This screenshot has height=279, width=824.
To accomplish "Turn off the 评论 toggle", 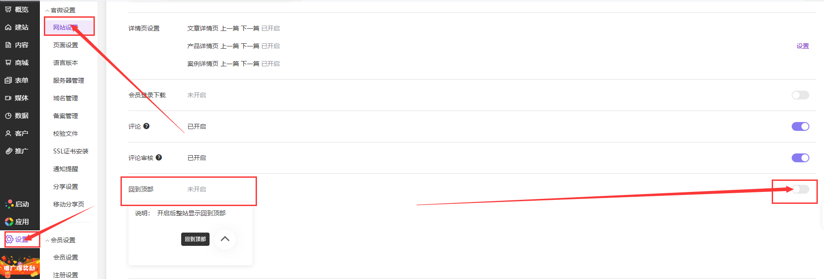I will 800,126.
